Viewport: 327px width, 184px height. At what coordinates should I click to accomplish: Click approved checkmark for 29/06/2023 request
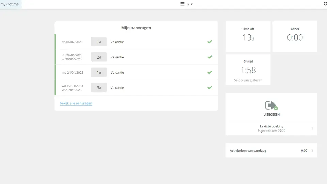tap(209, 57)
